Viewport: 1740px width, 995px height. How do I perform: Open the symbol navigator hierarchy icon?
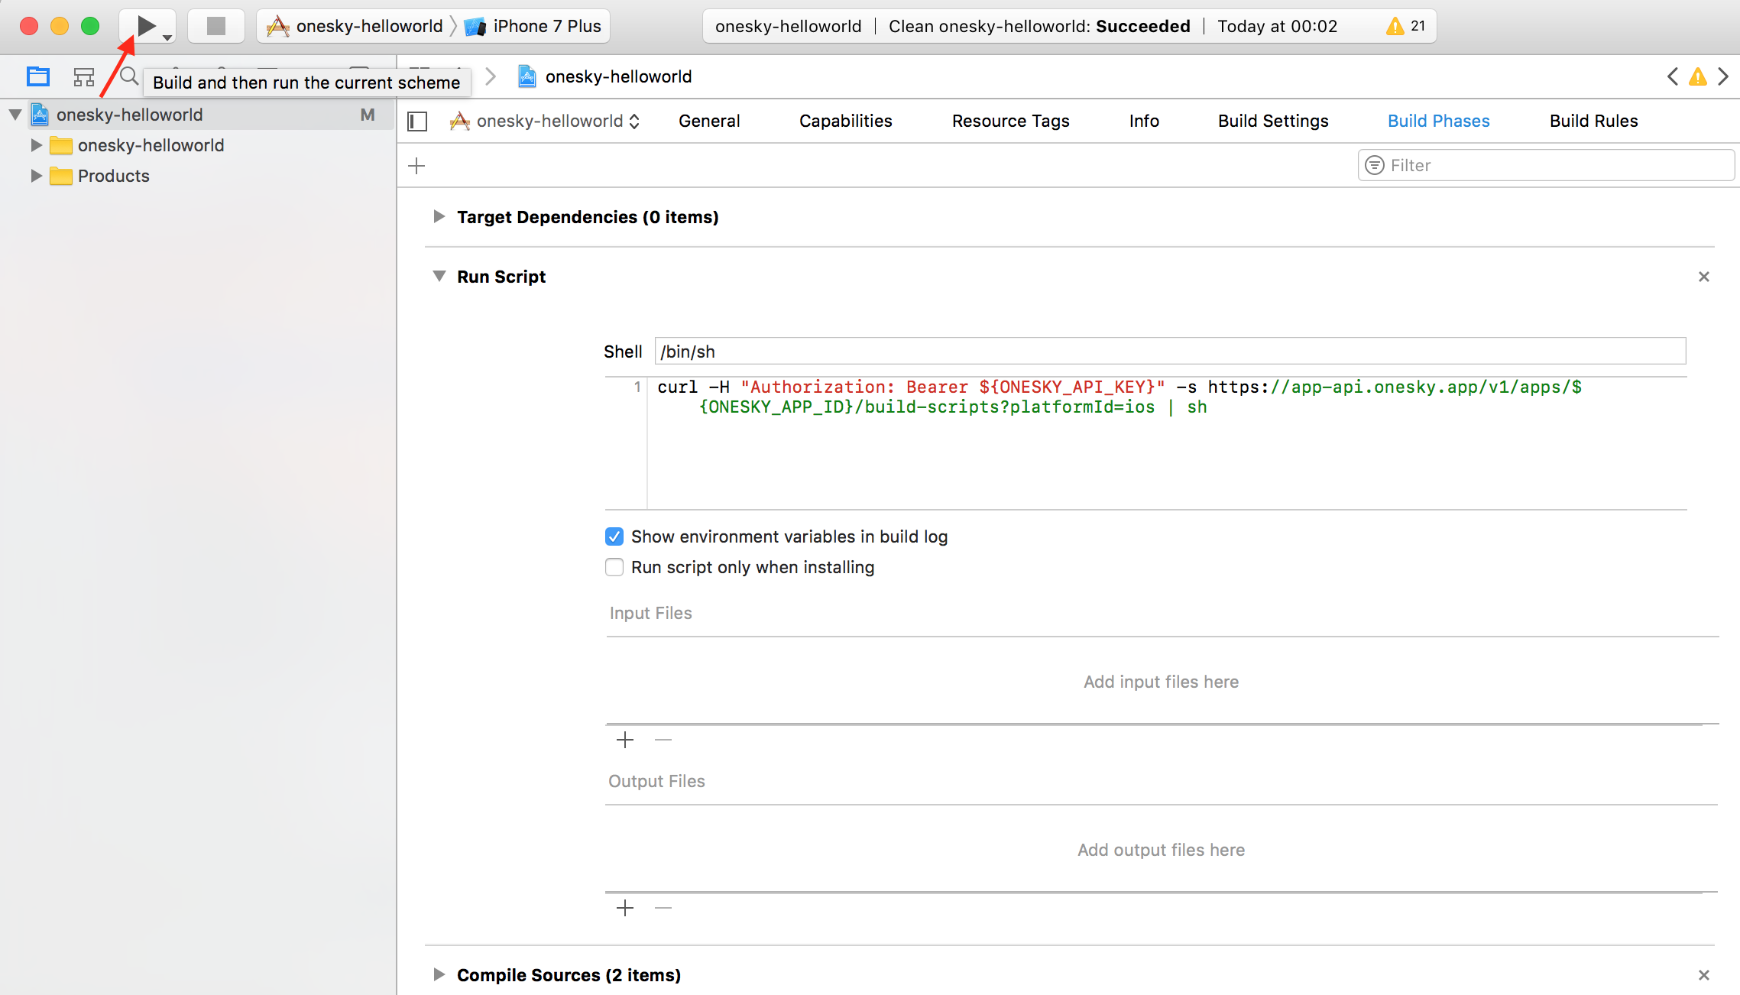[84, 76]
